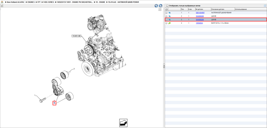Open part number link 504088269
The image size is (267, 128).
tap(200, 19)
